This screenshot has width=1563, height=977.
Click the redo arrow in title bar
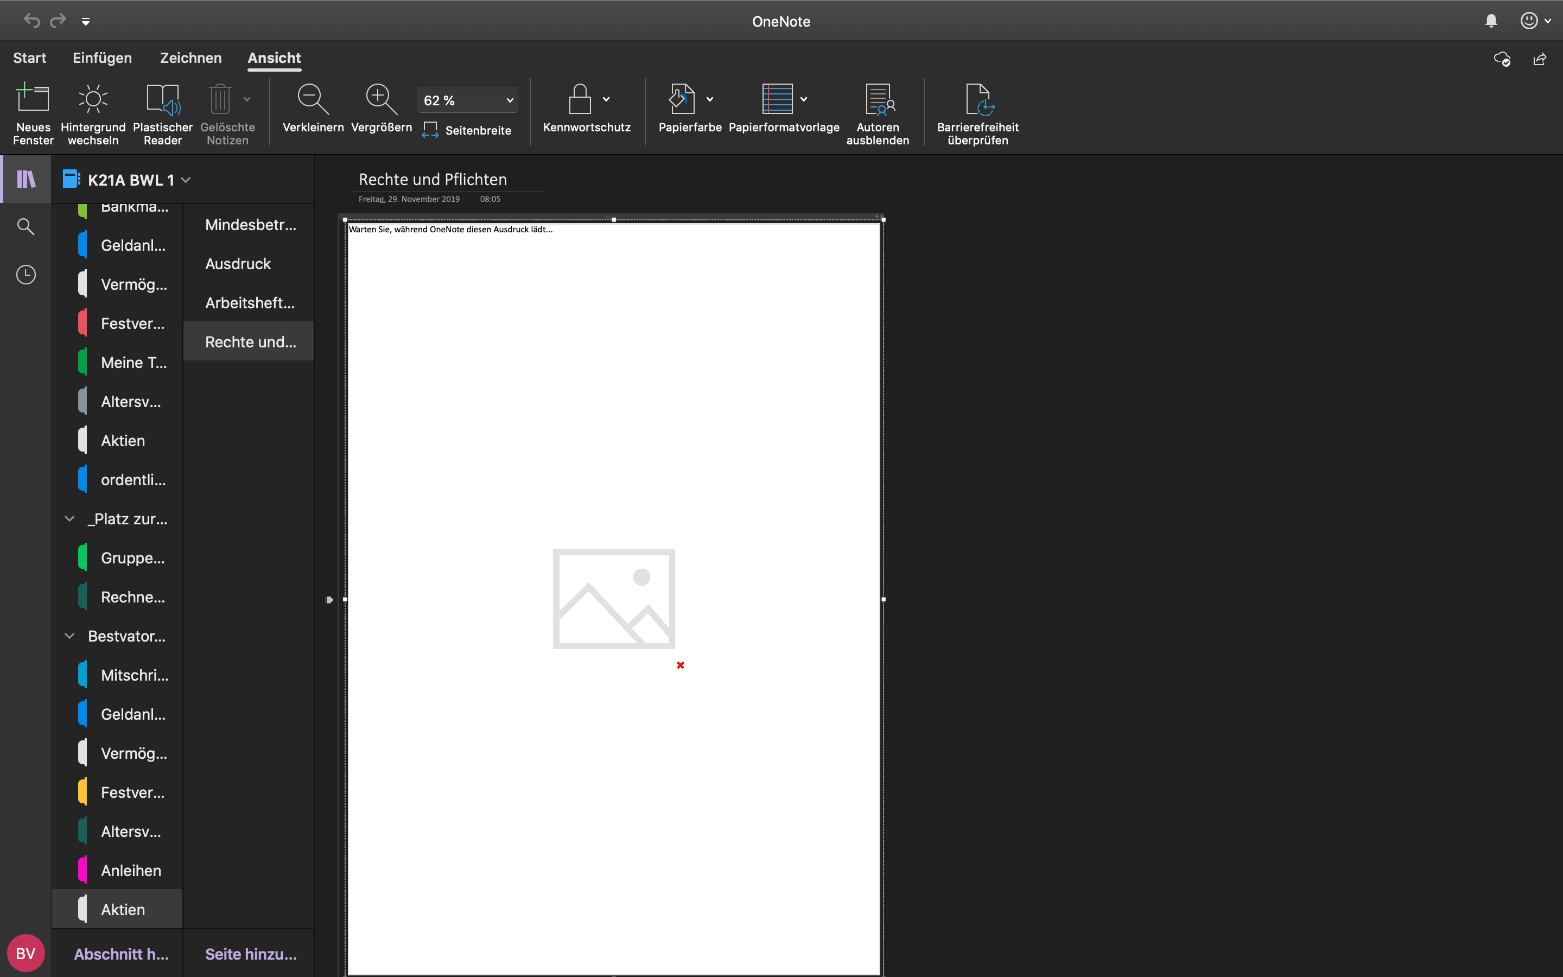(x=58, y=21)
